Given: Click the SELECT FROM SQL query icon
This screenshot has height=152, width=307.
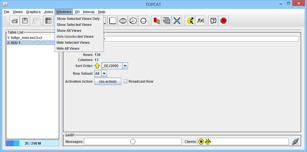Looking at the screenshot, I should point(167,20).
